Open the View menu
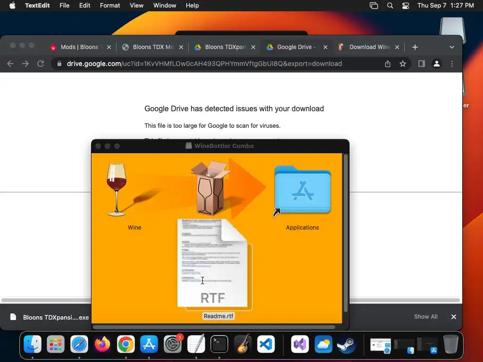The width and height of the screenshot is (483, 362). (x=136, y=5)
